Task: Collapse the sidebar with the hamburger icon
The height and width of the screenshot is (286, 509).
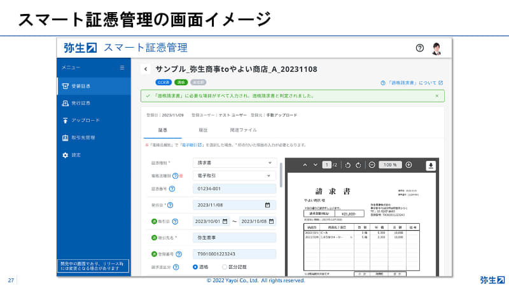Action: pos(122,67)
